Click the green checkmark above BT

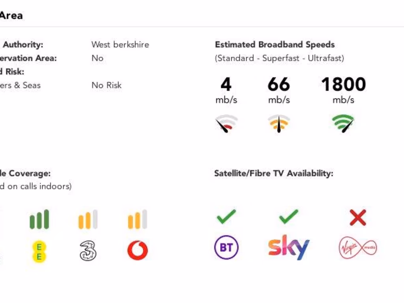[226, 217]
